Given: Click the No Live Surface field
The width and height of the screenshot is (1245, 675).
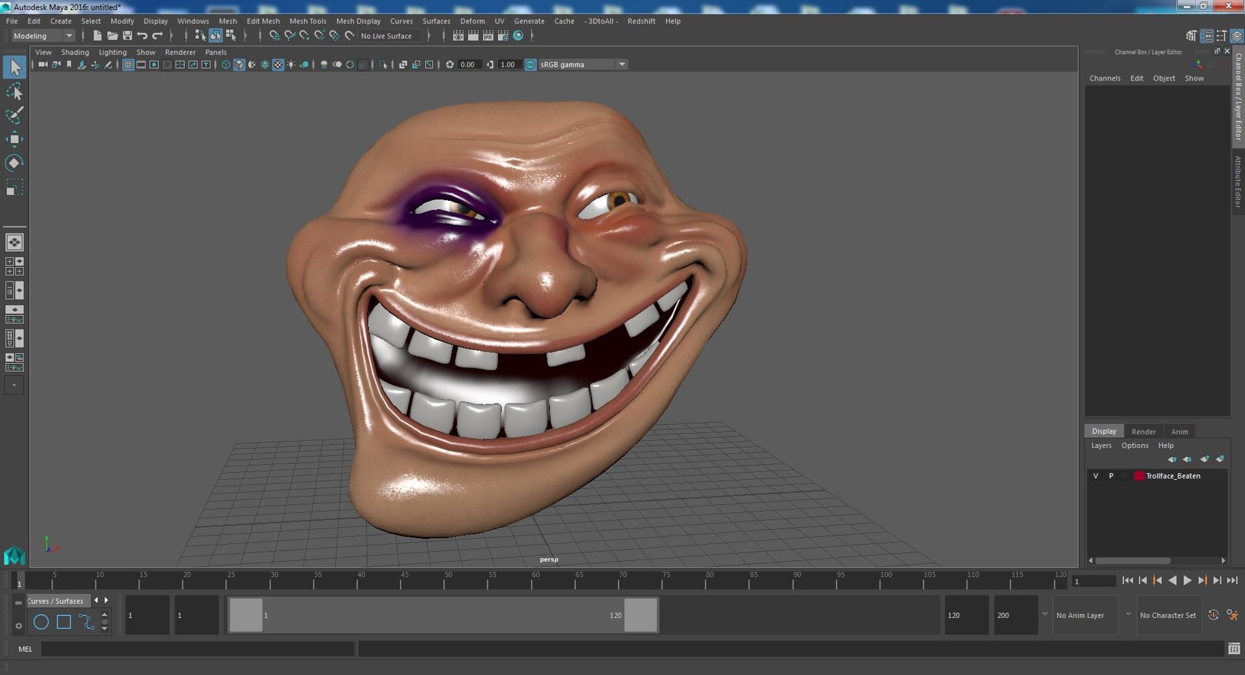Looking at the screenshot, I should [x=389, y=36].
